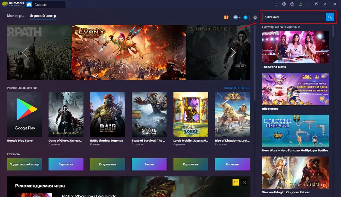The width and height of the screenshot is (341, 197).
Task: Open Hero Wars game thumbnail
Action: pos(295,131)
